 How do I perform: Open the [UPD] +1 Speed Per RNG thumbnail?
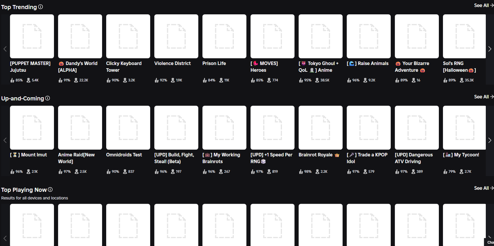273,128
